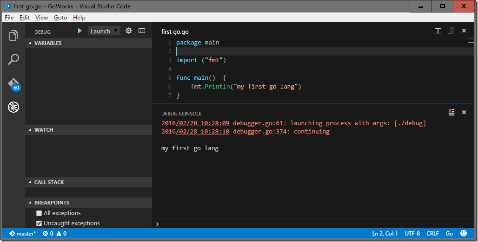Split the editor
478x242 pixels.
point(438,31)
